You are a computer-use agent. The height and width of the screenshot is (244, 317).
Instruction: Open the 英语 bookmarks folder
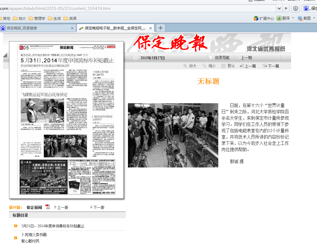coord(69,18)
